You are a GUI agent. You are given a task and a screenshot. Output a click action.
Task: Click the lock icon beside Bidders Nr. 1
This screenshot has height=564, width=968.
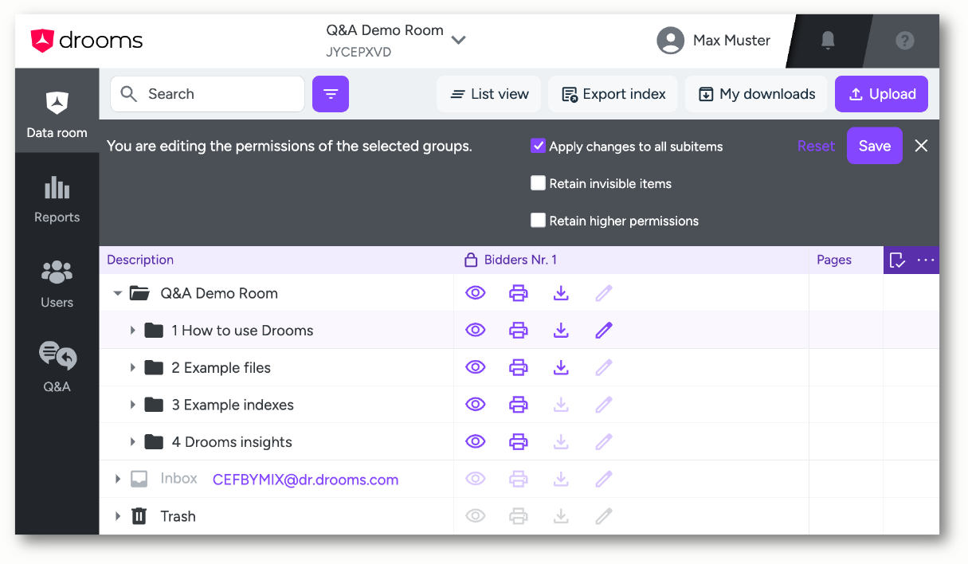(x=470, y=260)
